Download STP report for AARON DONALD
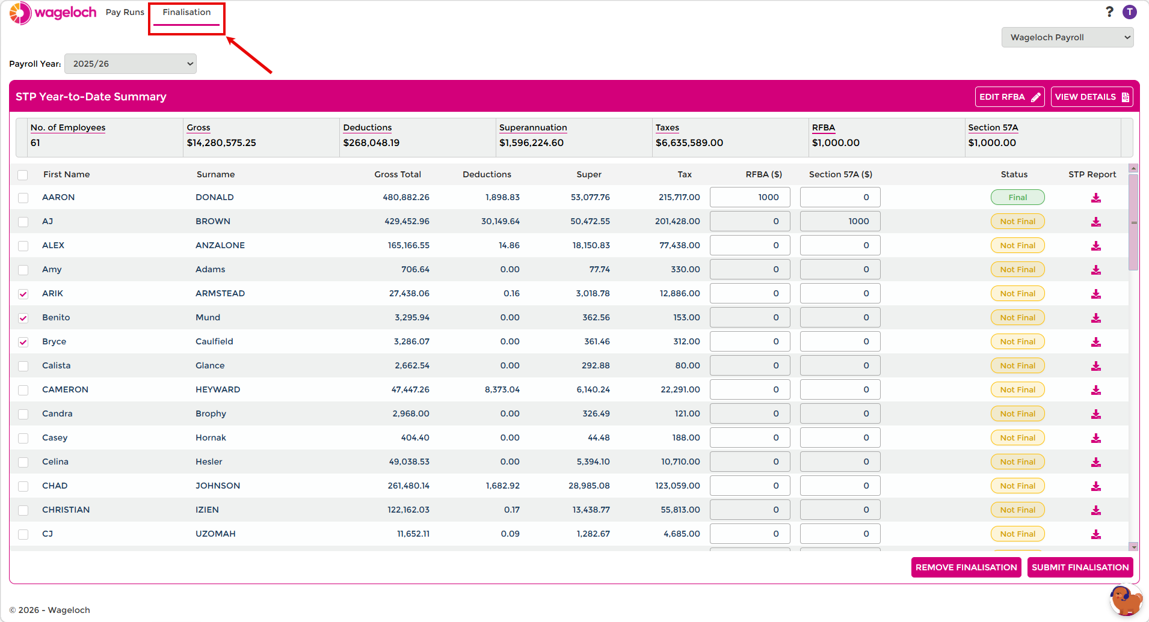This screenshot has height=622, width=1149. (1096, 198)
